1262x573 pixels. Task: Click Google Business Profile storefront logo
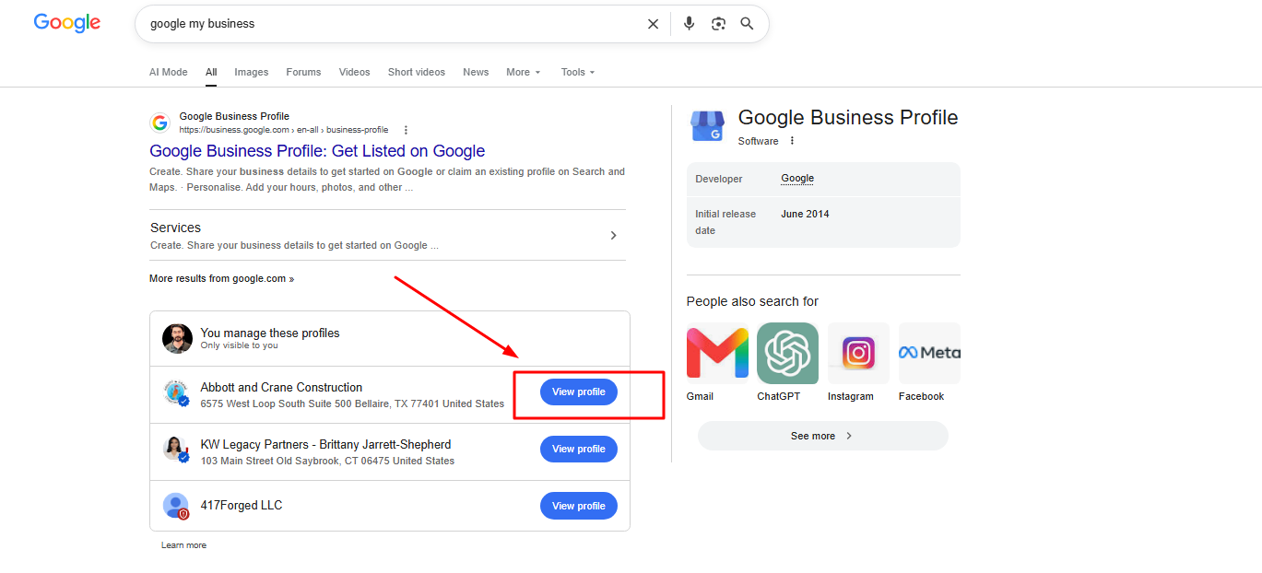click(708, 124)
